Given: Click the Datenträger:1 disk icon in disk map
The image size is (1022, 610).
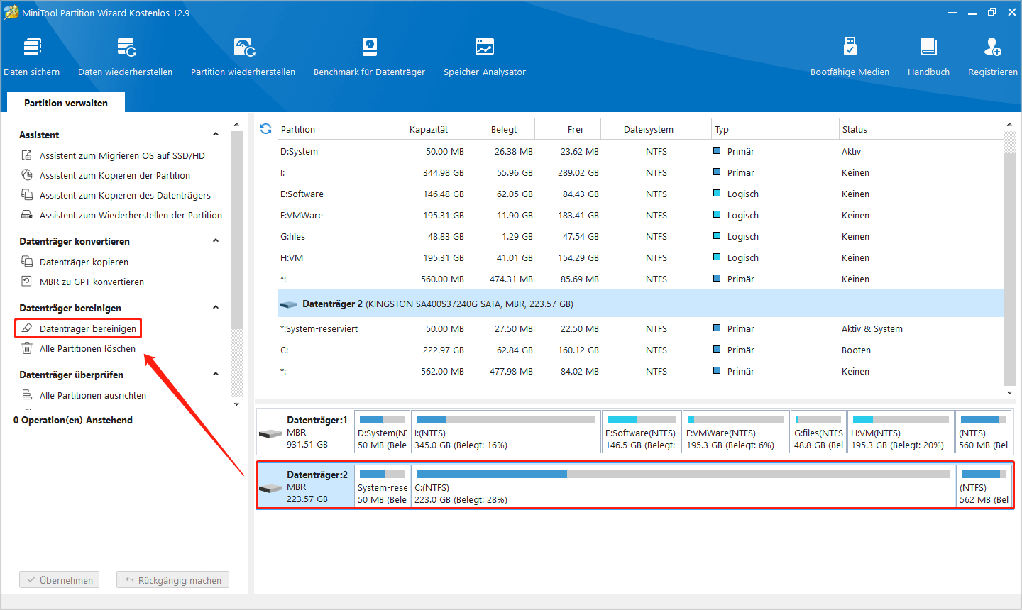Looking at the screenshot, I should [x=270, y=433].
